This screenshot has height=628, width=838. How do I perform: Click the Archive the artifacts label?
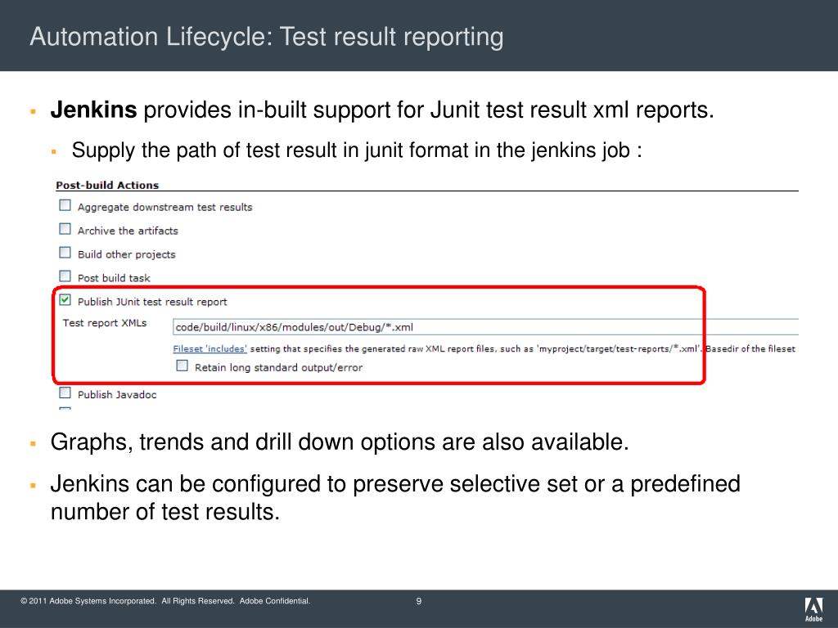(x=128, y=231)
